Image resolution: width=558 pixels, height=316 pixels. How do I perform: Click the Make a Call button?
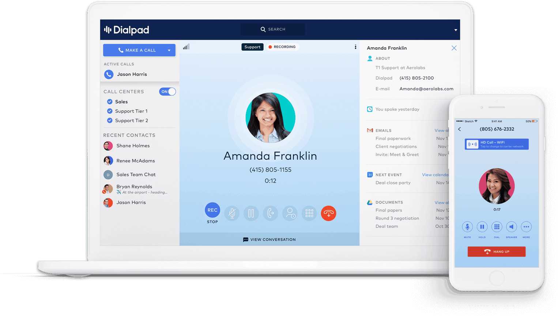point(139,50)
